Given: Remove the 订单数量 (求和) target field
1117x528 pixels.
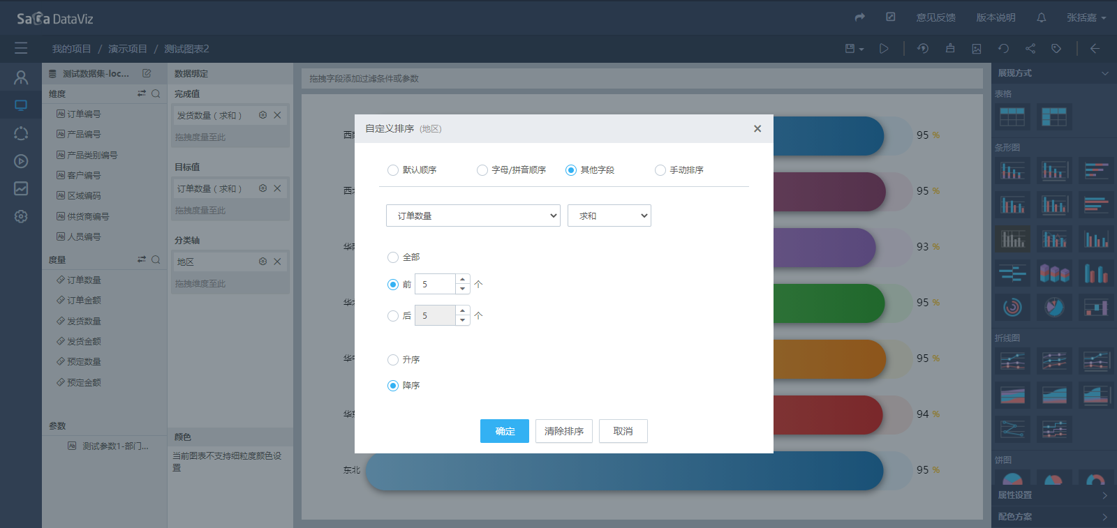Looking at the screenshot, I should coord(277,188).
